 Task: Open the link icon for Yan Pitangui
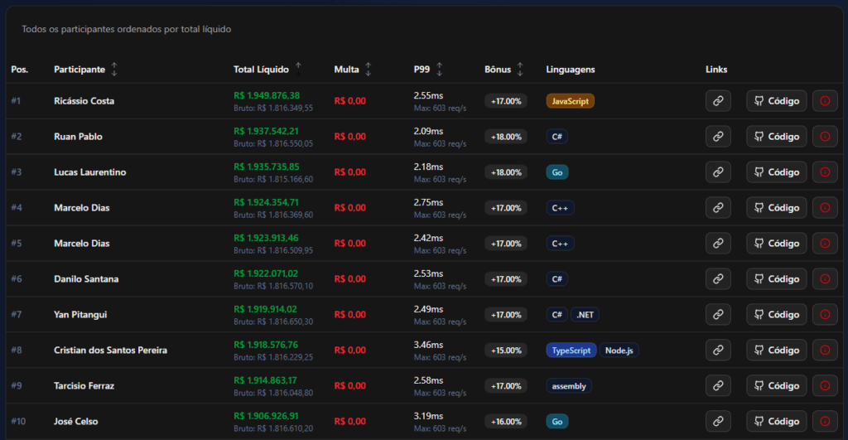click(718, 314)
